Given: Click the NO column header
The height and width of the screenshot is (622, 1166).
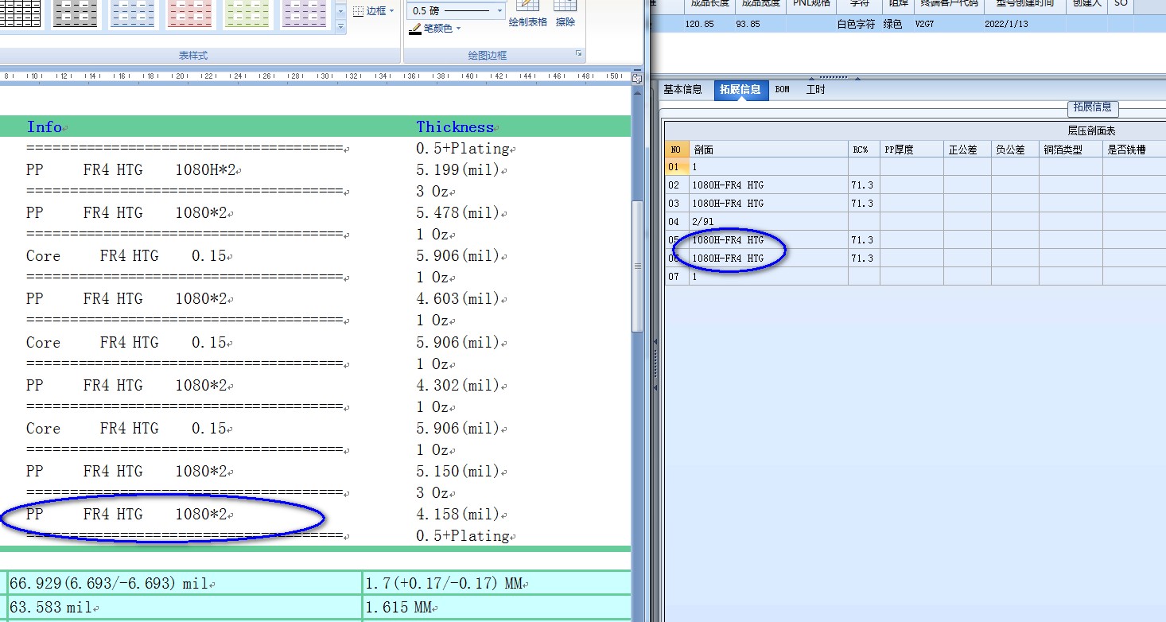Looking at the screenshot, I should 677,149.
